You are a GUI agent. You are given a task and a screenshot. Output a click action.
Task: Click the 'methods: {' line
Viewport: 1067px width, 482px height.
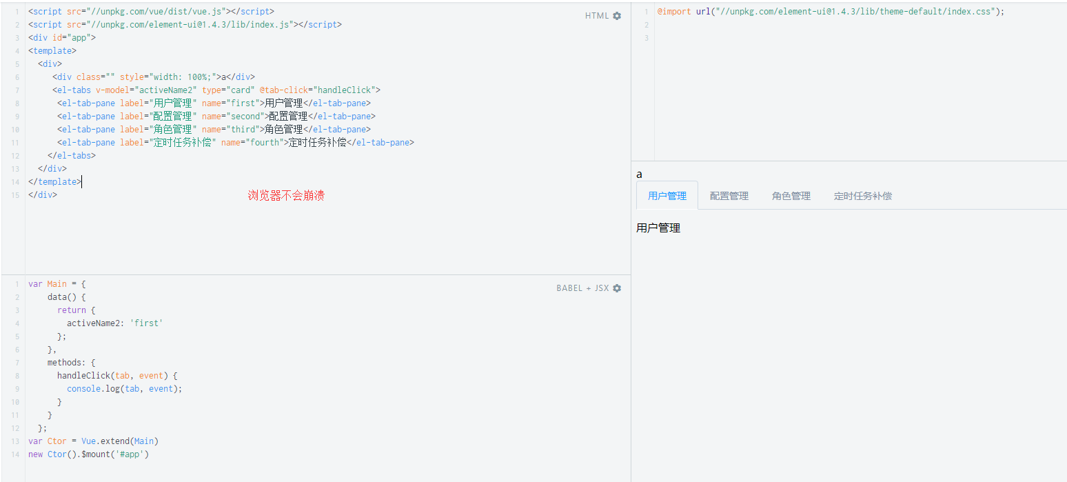72,363
